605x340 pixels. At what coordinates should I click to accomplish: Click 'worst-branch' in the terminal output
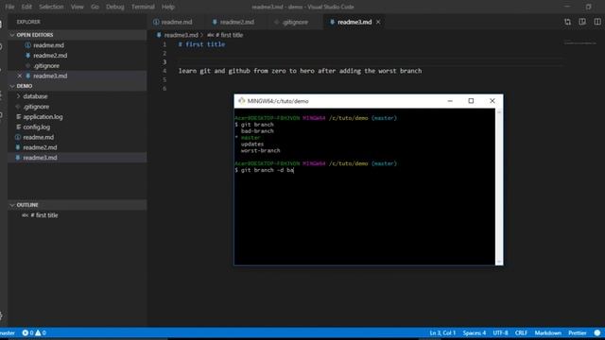(x=261, y=151)
